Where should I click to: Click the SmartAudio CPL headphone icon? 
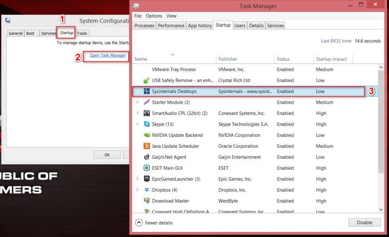point(147,113)
